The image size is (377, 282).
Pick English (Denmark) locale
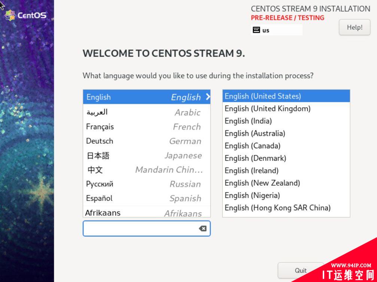pos(286,158)
